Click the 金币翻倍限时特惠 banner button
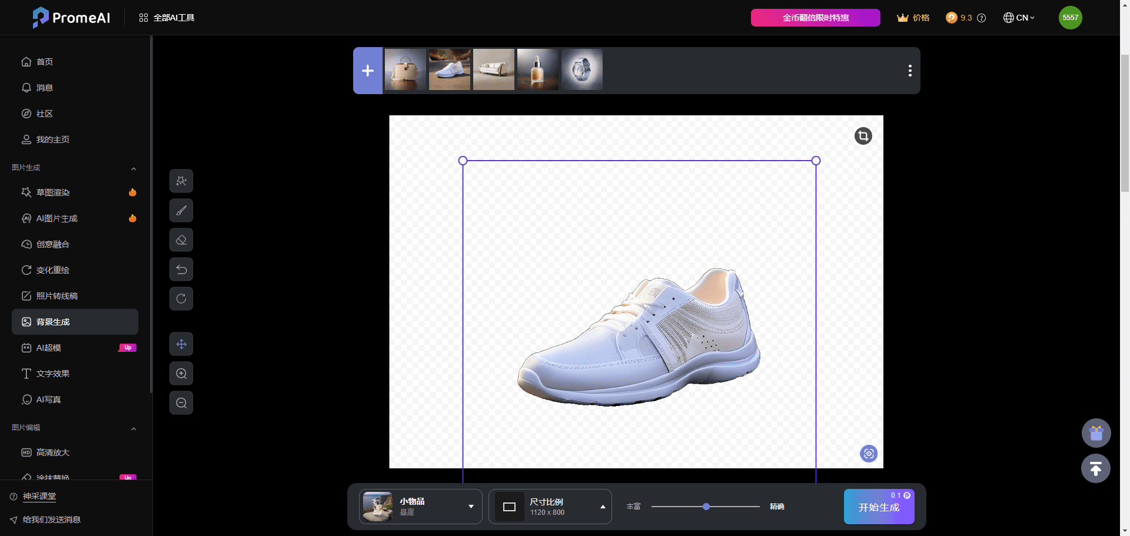The image size is (1130, 536). click(815, 18)
